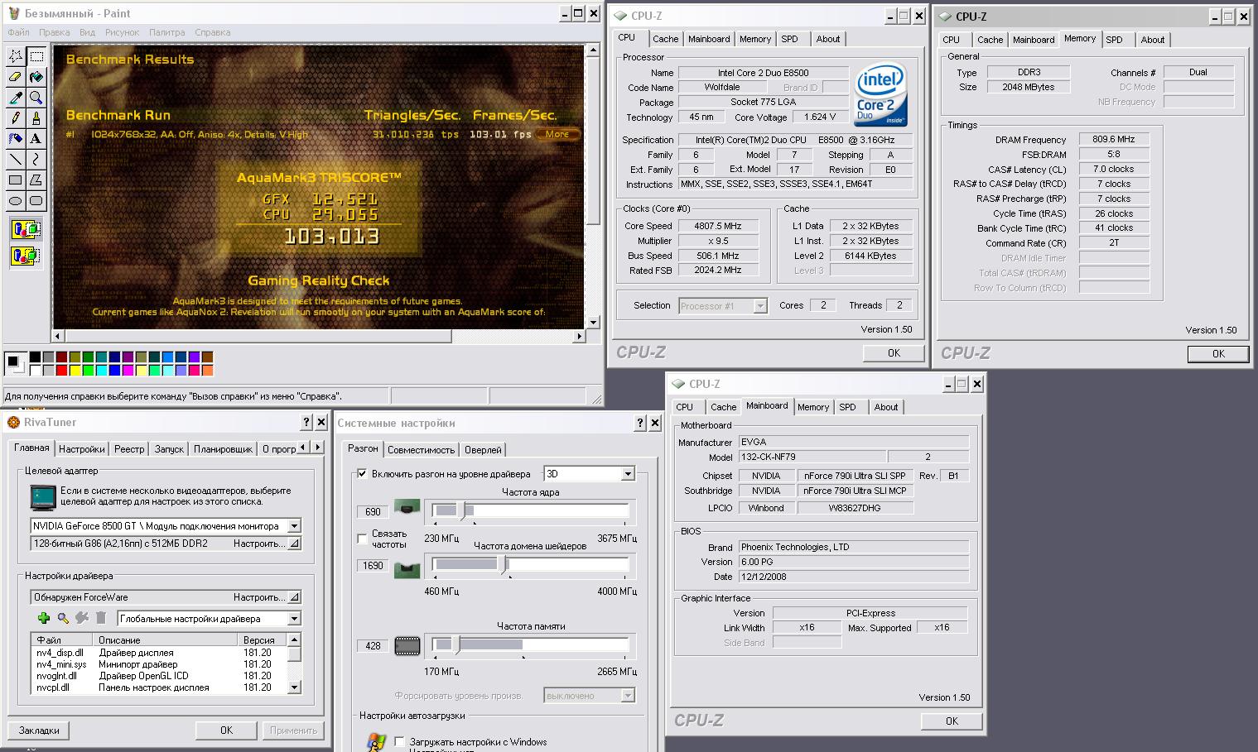Image resolution: width=1258 pixels, height=752 pixels.
Task: Select the Text tool in Paint
Action: point(36,139)
